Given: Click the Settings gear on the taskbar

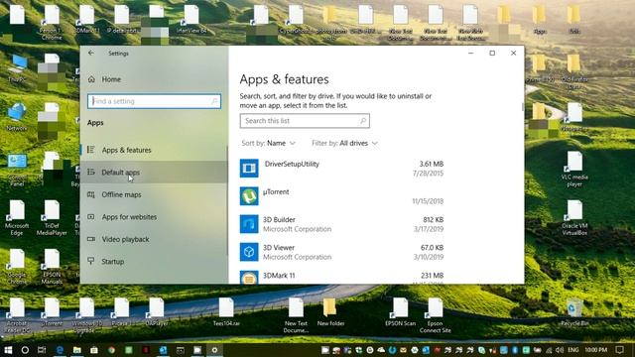Looking at the screenshot, I should pyautogui.click(x=214, y=350).
